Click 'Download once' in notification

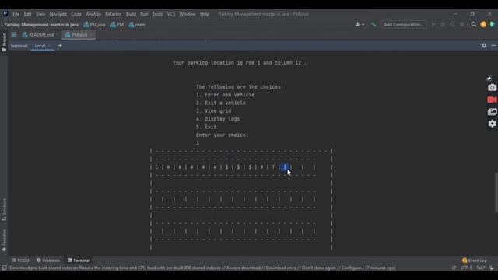pyautogui.click(x=280, y=268)
